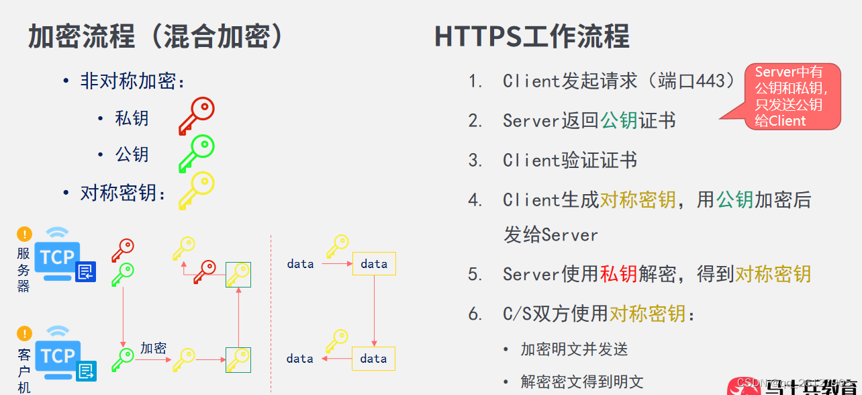Click the heading '加密流程（混合加密）'
This screenshot has width=862, height=395.
pyautogui.click(x=158, y=36)
